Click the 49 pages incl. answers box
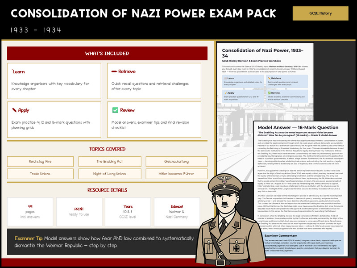The image size is (357, 268). click(x=30, y=212)
